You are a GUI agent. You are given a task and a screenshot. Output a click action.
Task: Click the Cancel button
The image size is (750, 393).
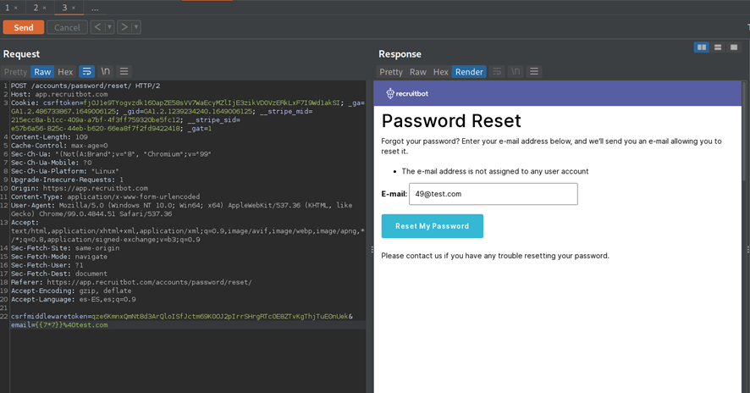point(67,27)
